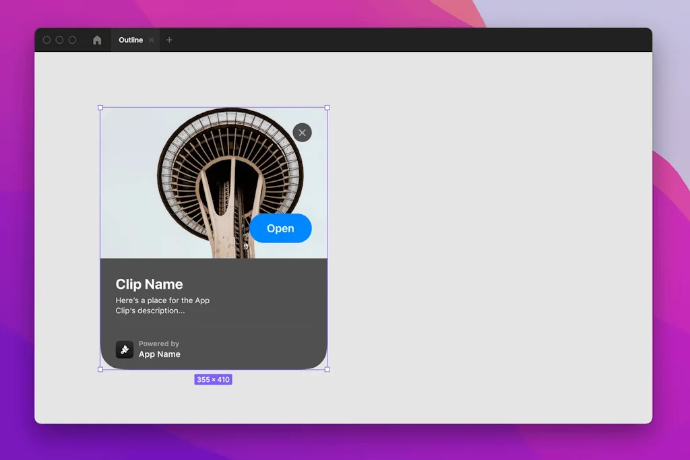Click the plus icon beside the tab bar
The width and height of the screenshot is (690, 460).
(169, 40)
